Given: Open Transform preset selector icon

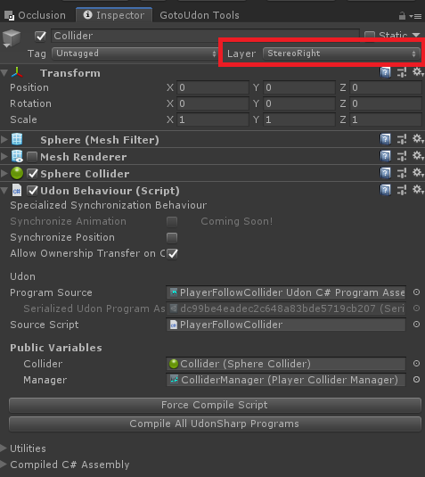Looking at the screenshot, I should point(402,73).
